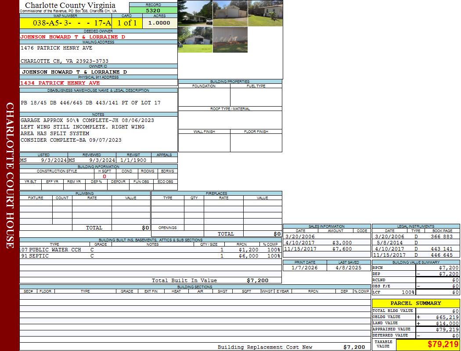The height and width of the screenshot is (351, 461).
Task: Click the yellow Parcel Summary header
Action: pyautogui.click(x=415, y=303)
